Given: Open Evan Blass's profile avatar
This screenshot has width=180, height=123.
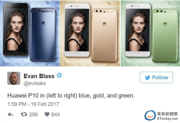Looking at the screenshot, I should (14, 78).
